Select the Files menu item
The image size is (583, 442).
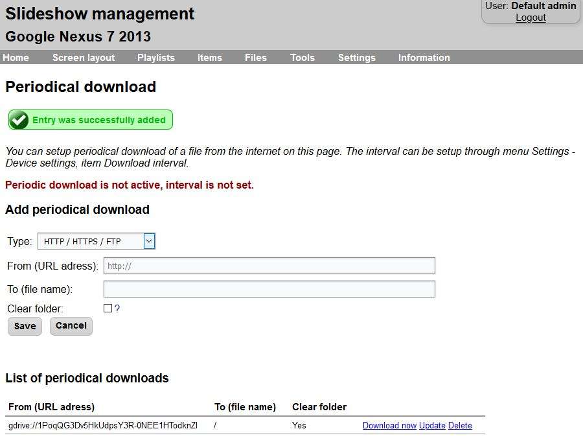coord(256,58)
